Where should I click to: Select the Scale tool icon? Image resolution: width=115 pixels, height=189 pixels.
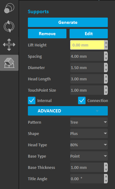click(x=9, y=8)
